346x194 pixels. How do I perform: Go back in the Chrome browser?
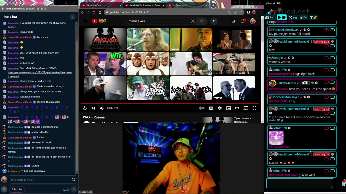[x=82, y=12]
